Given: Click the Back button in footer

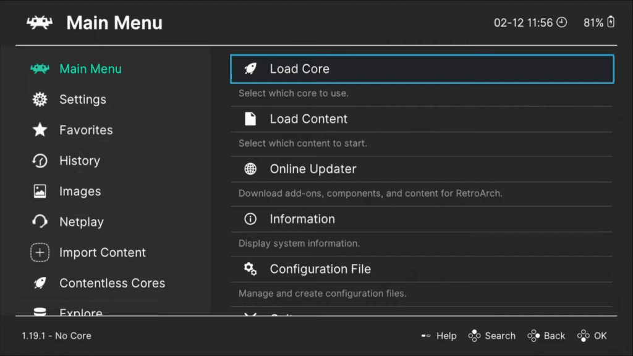Looking at the screenshot, I should coord(546,336).
